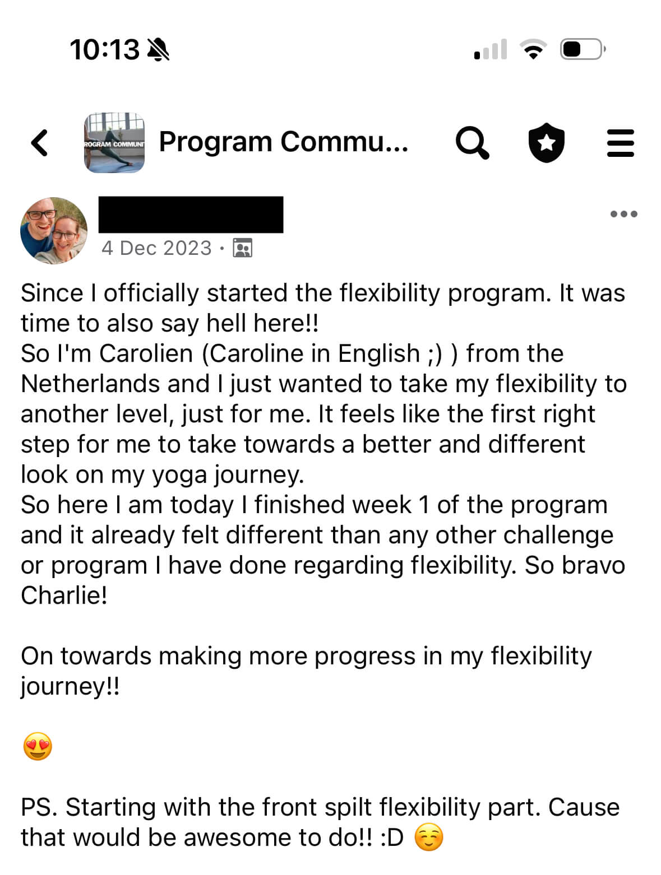Screen dimensions: 661x875
Task: Search the group with the magnifier icon
Action: (472, 143)
